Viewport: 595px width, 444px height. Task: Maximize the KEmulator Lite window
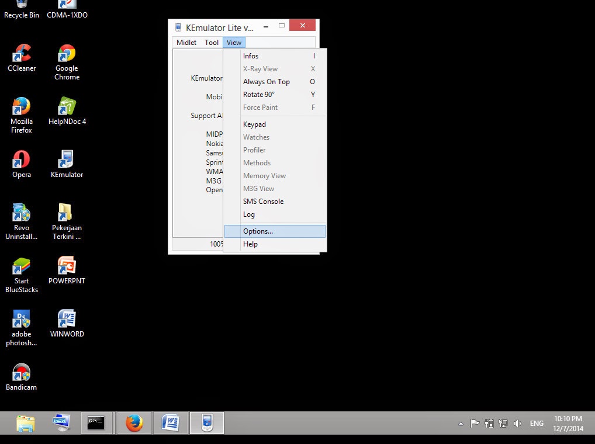[x=282, y=26]
